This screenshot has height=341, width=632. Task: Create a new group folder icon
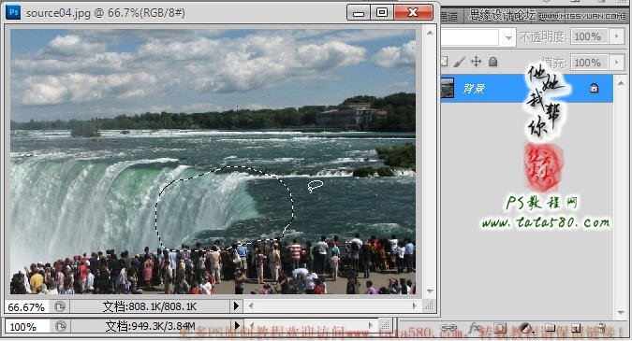pyautogui.click(x=551, y=328)
